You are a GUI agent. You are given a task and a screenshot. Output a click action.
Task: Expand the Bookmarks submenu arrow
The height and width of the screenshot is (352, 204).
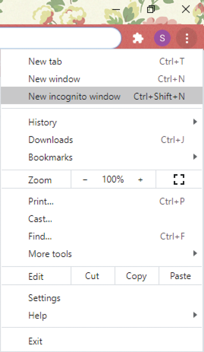click(x=195, y=157)
